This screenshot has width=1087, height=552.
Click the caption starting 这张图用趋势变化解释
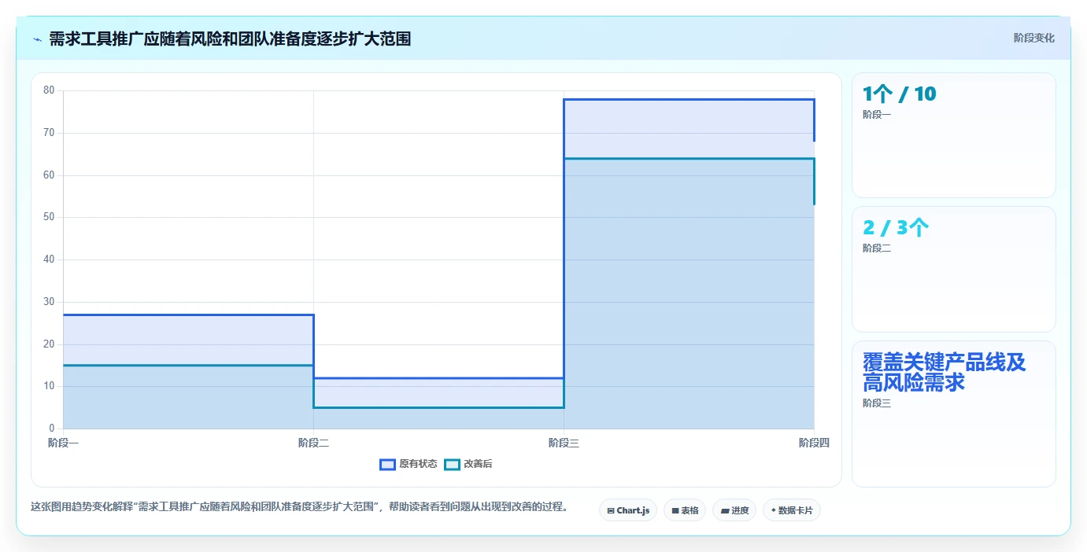pyautogui.click(x=299, y=506)
